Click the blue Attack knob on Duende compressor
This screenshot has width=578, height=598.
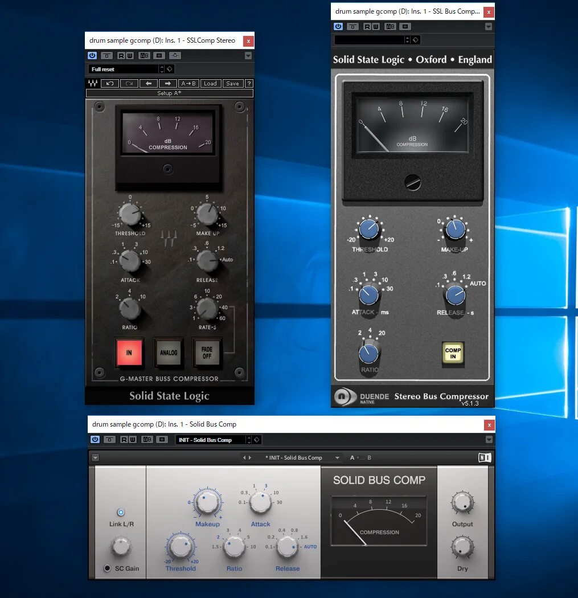pos(368,294)
